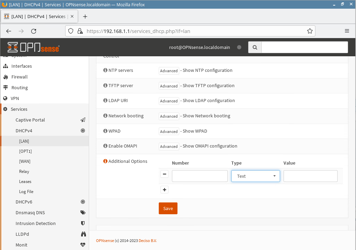The height and width of the screenshot is (250, 356).
Task: Bookmark this page using the star icon
Action: (x=310, y=31)
